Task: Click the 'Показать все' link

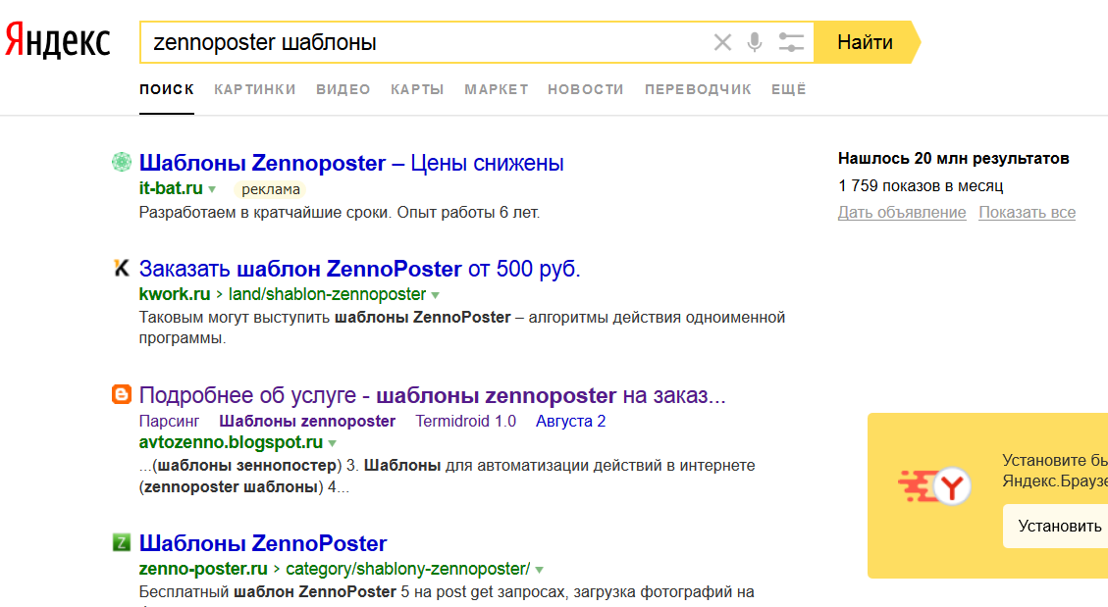Action: tap(1027, 213)
